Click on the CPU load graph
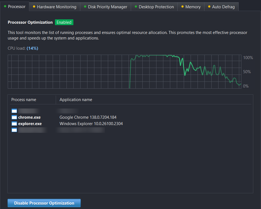 [x=124, y=72]
